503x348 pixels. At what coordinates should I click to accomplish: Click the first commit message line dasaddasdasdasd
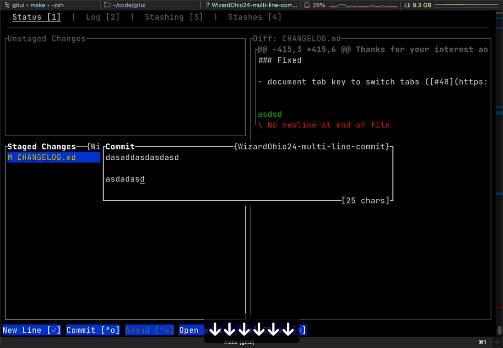142,157
